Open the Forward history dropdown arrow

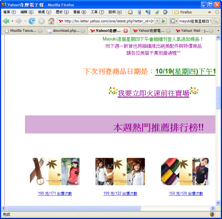click(x=25, y=21)
